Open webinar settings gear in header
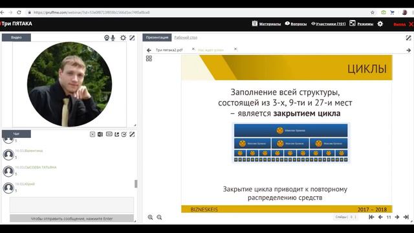This screenshot has width=414, height=233. [x=380, y=24]
